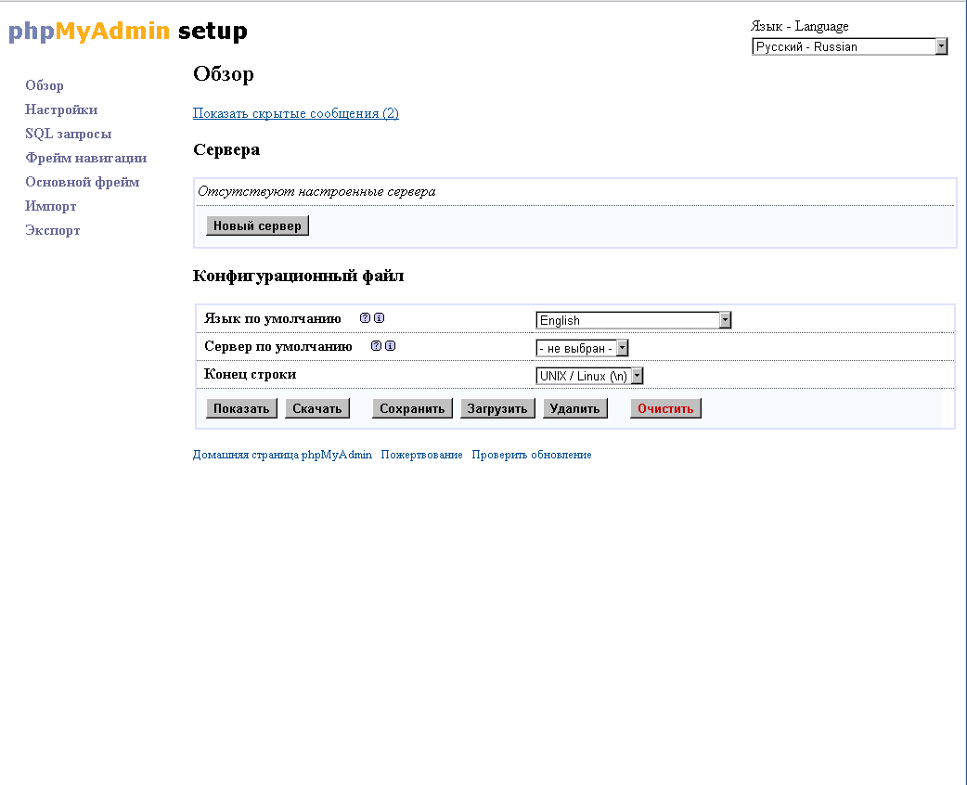The image size is (967, 785).
Task: Select Основной фрейм menu item
Action: coord(83,182)
